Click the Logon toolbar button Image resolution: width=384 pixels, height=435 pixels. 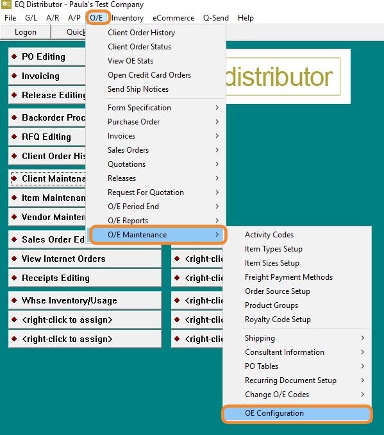pos(26,32)
